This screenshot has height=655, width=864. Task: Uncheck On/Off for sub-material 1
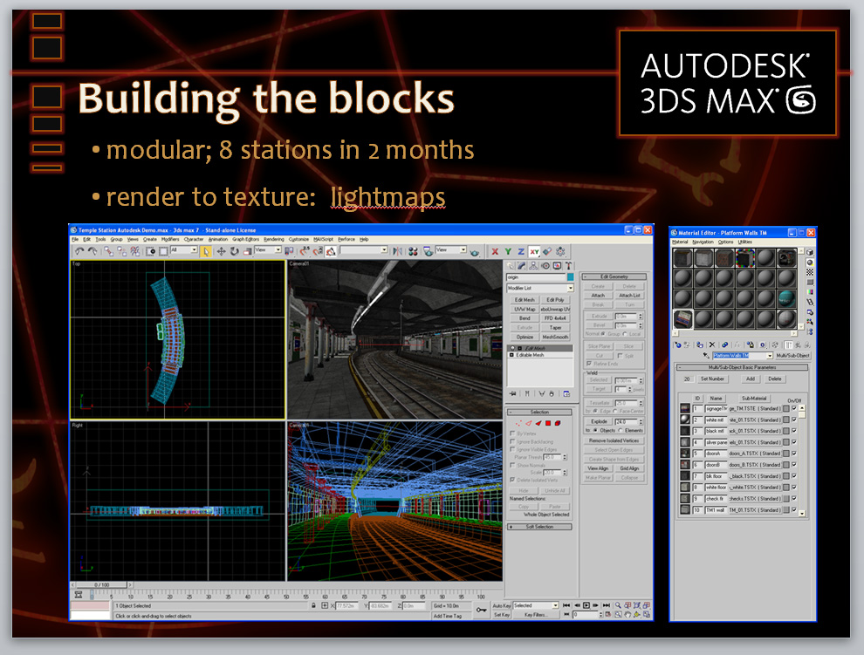pos(793,408)
